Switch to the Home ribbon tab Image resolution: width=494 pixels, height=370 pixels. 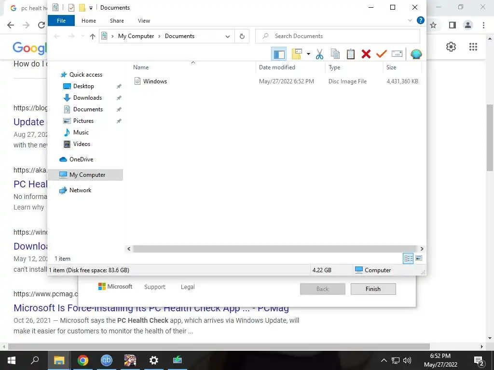point(89,21)
